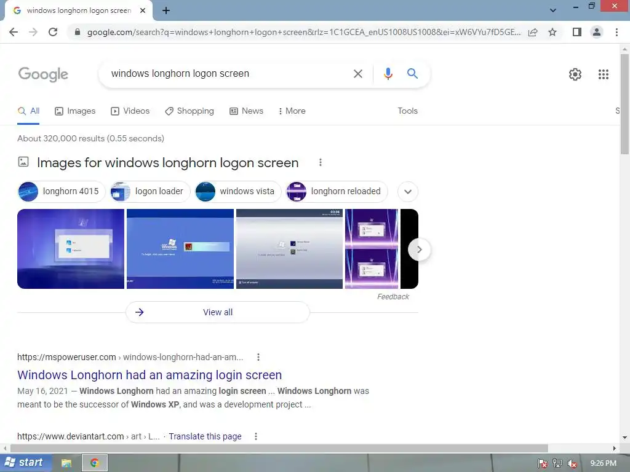Viewport: 630px width, 472px height.
Task: Open Google settings gear icon
Action: tap(575, 74)
